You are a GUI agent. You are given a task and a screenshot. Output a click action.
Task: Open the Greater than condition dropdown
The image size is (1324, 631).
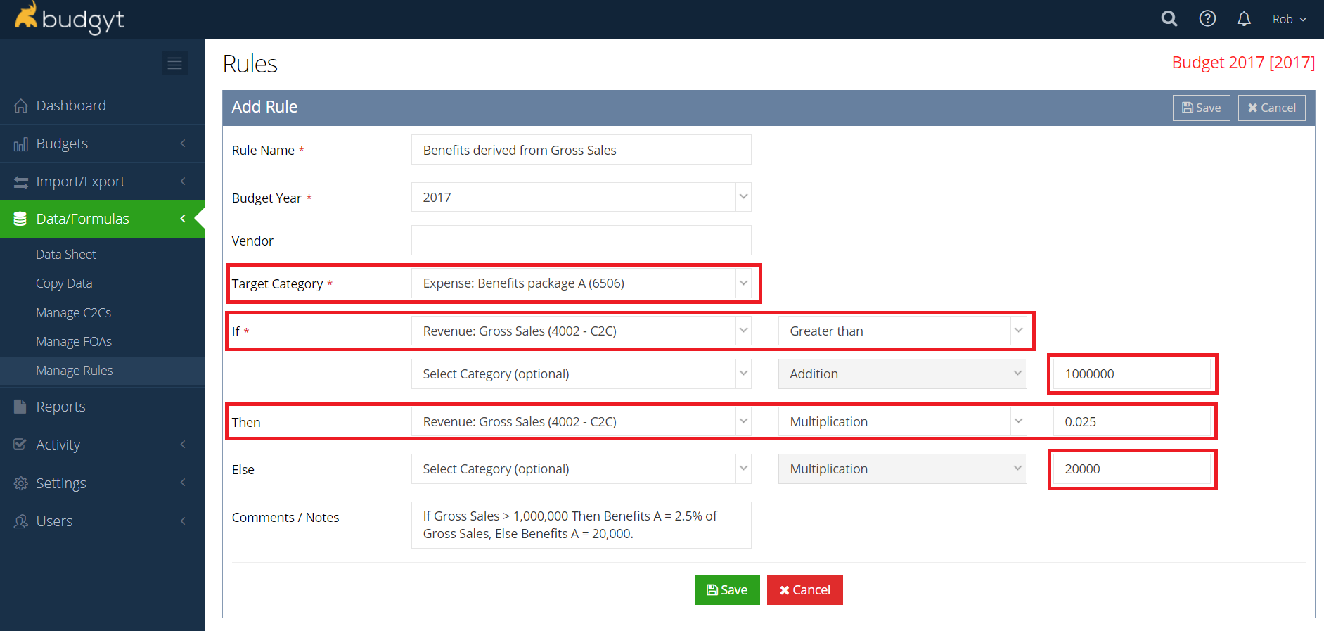pos(902,331)
